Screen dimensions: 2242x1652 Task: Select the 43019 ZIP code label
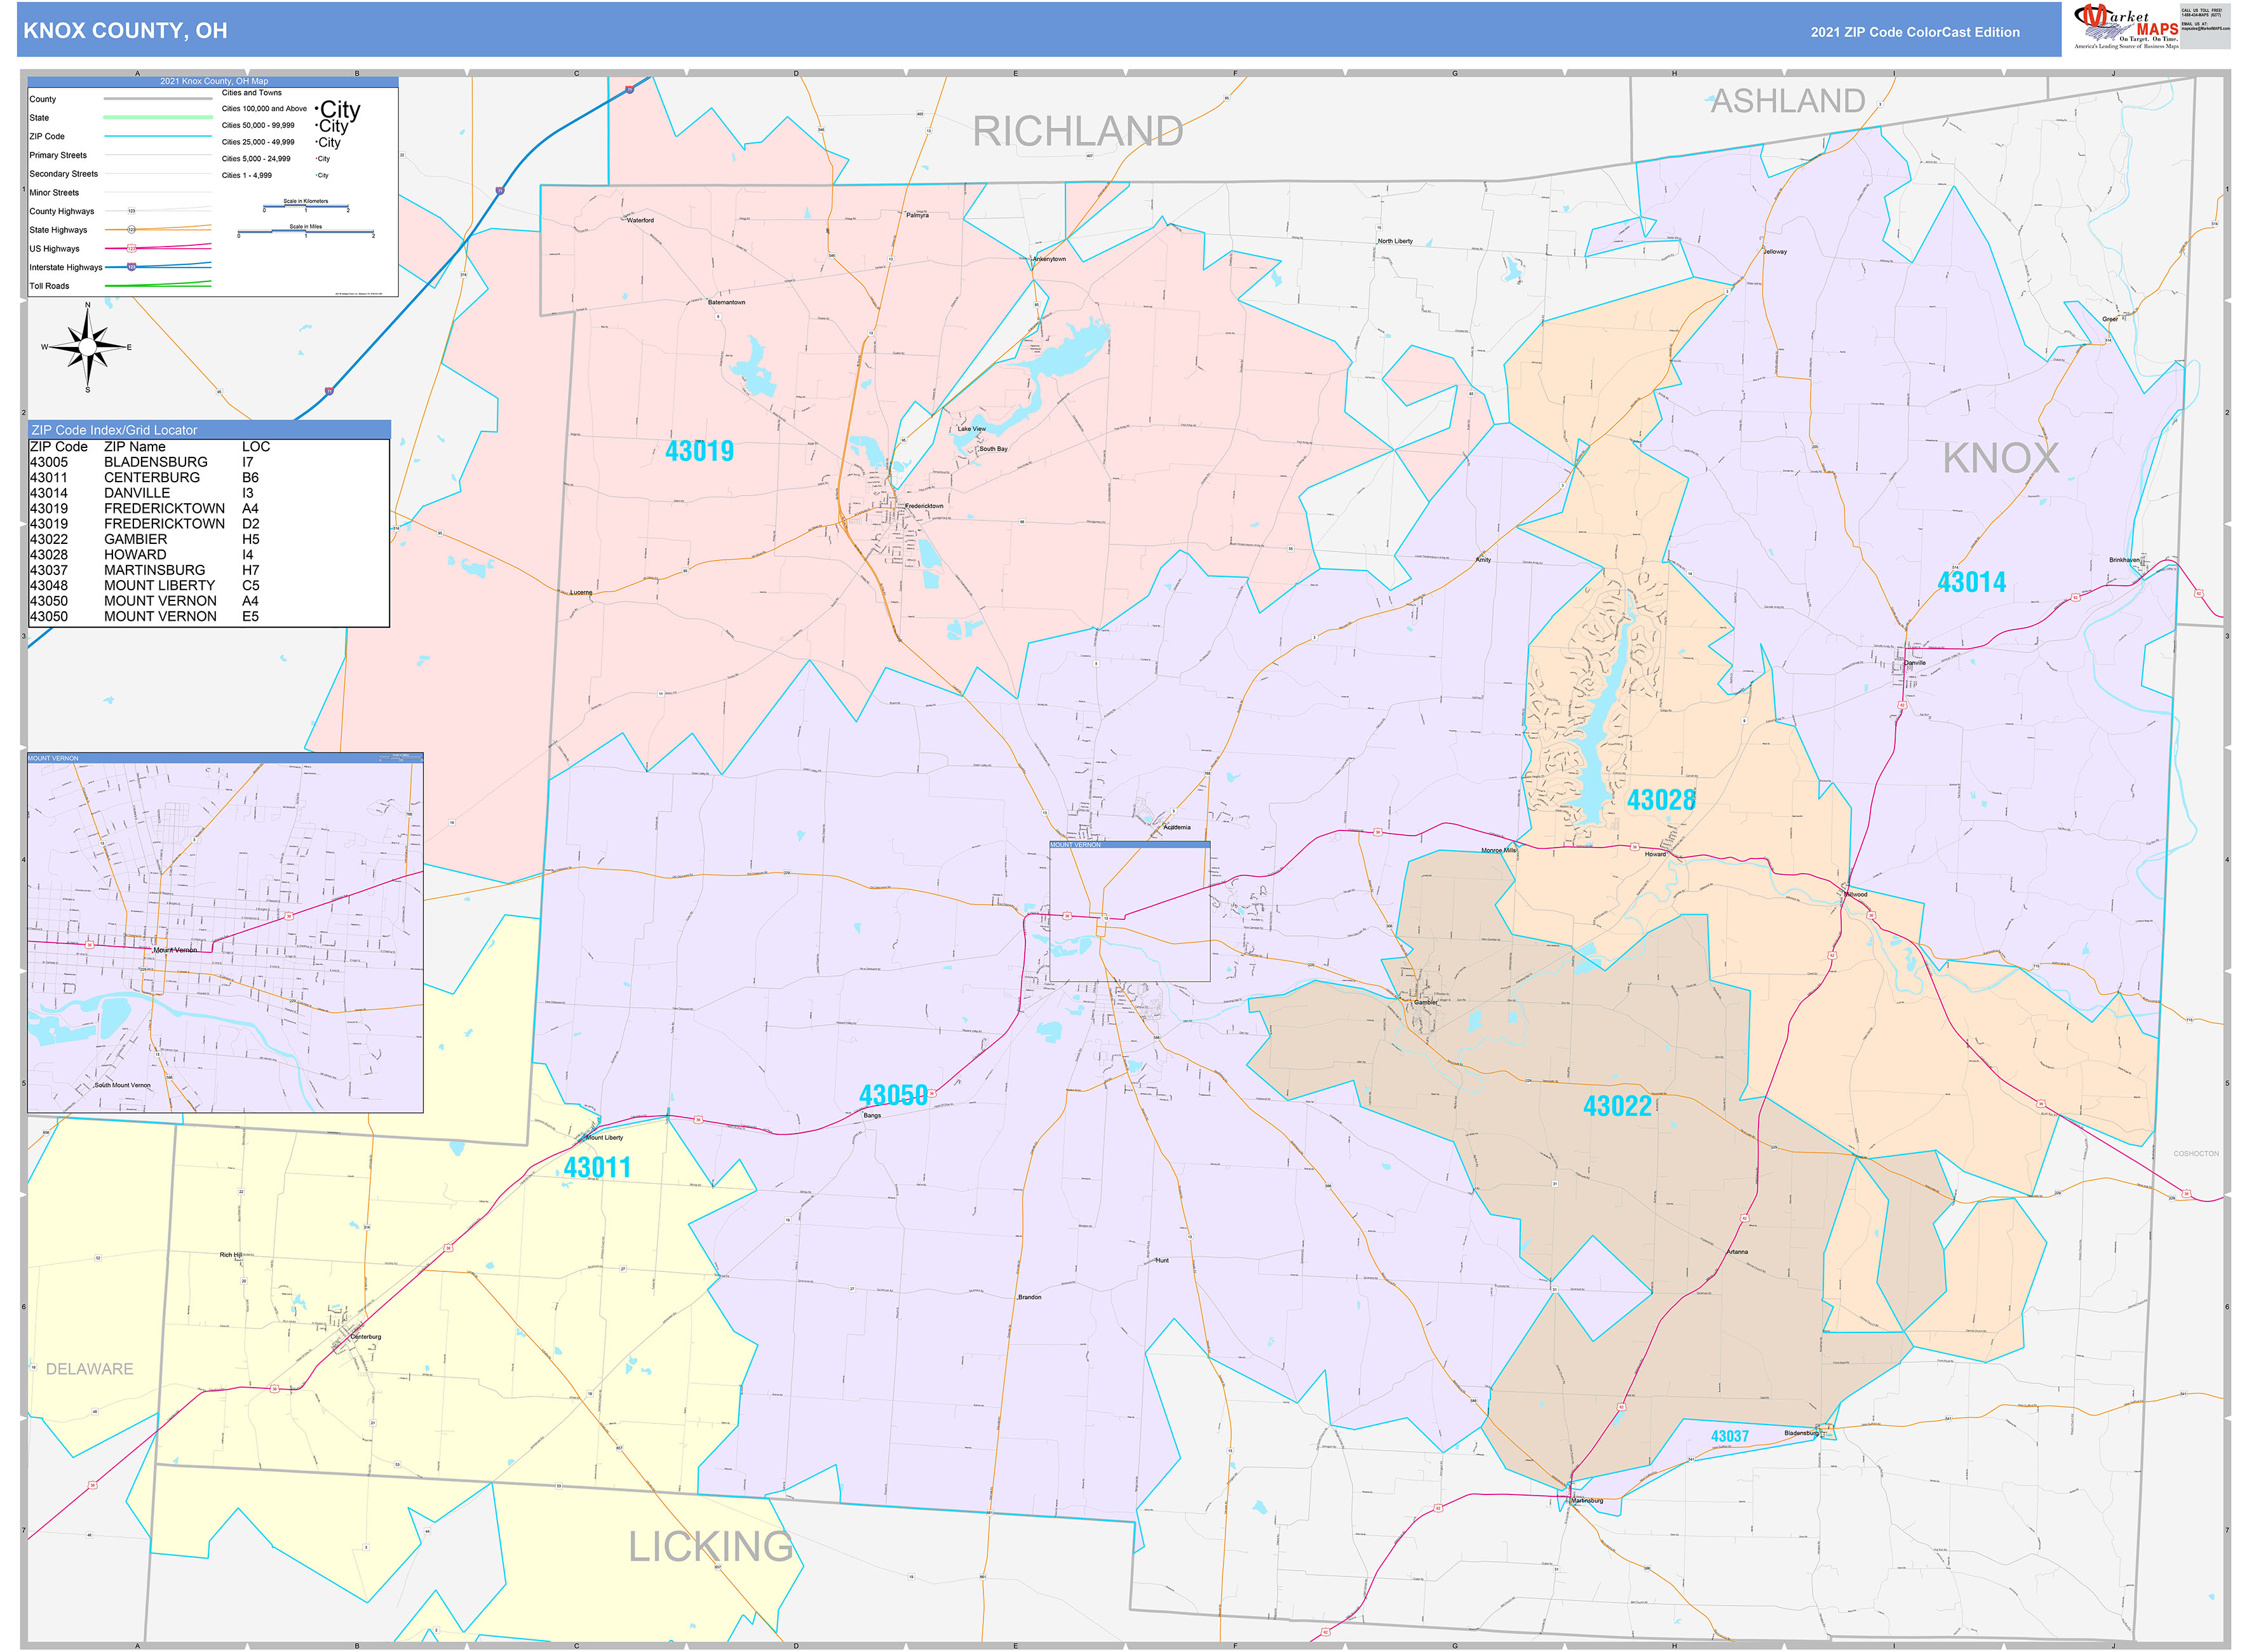[699, 451]
